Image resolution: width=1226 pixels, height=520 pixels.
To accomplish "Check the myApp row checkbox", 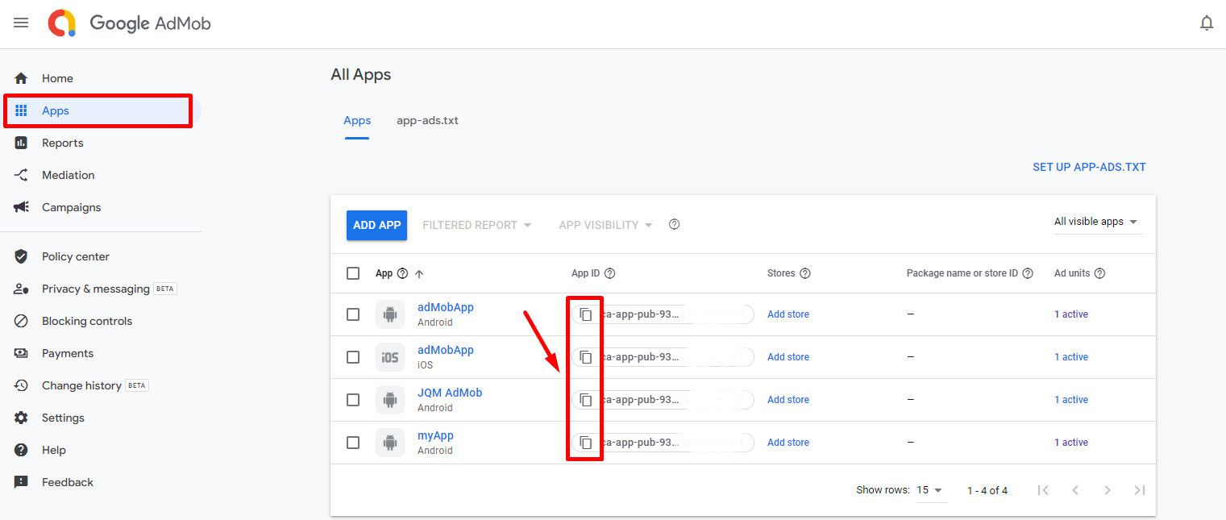I will pyautogui.click(x=353, y=443).
